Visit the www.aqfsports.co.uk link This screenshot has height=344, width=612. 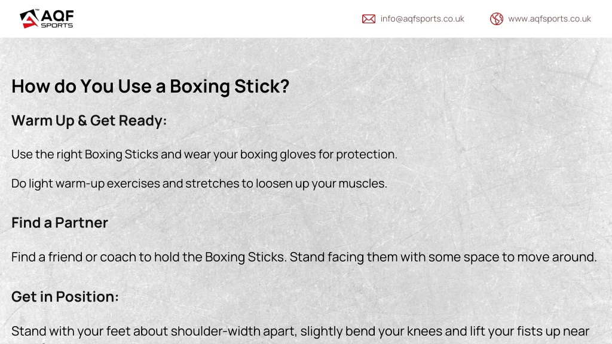tap(550, 19)
